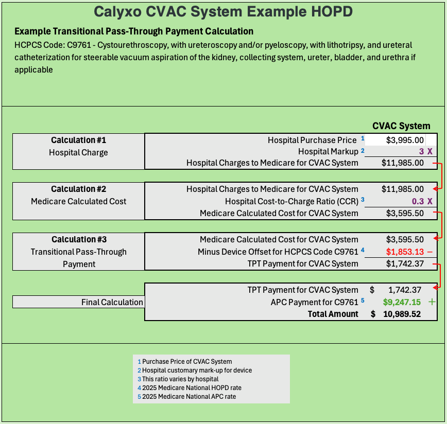Select the 'Hospital Markup' label
This screenshot has height=424, width=447.
pyautogui.click(x=328, y=151)
